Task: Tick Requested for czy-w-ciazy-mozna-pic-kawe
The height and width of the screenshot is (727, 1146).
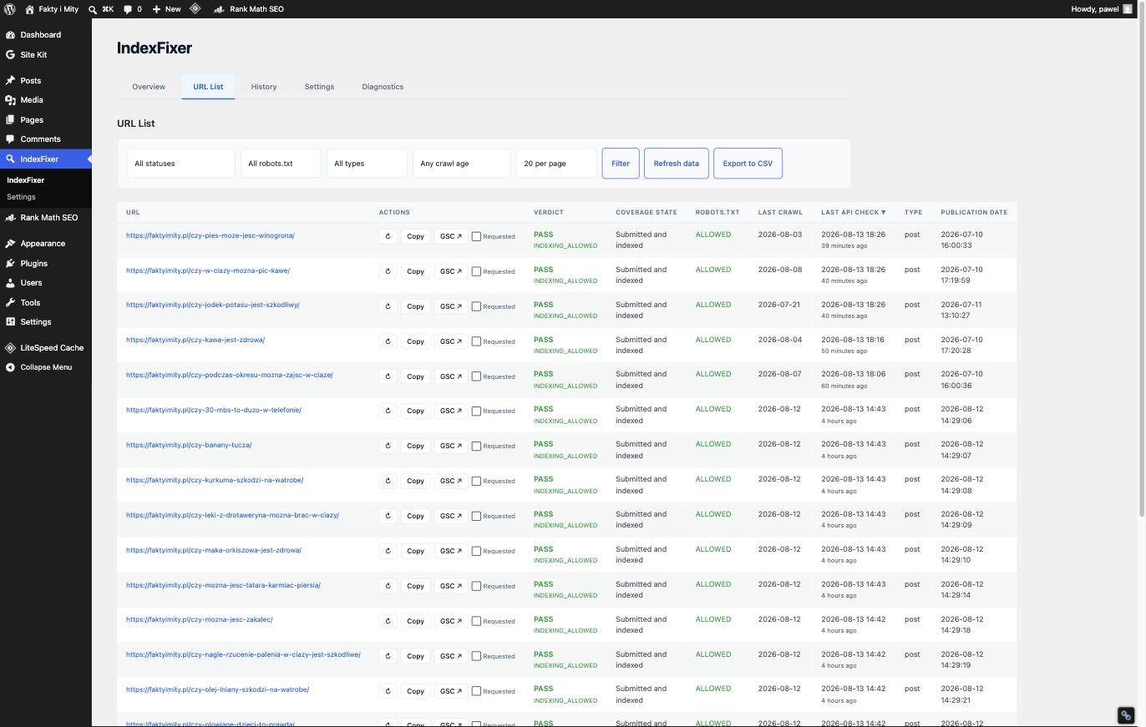Action: pyautogui.click(x=476, y=271)
